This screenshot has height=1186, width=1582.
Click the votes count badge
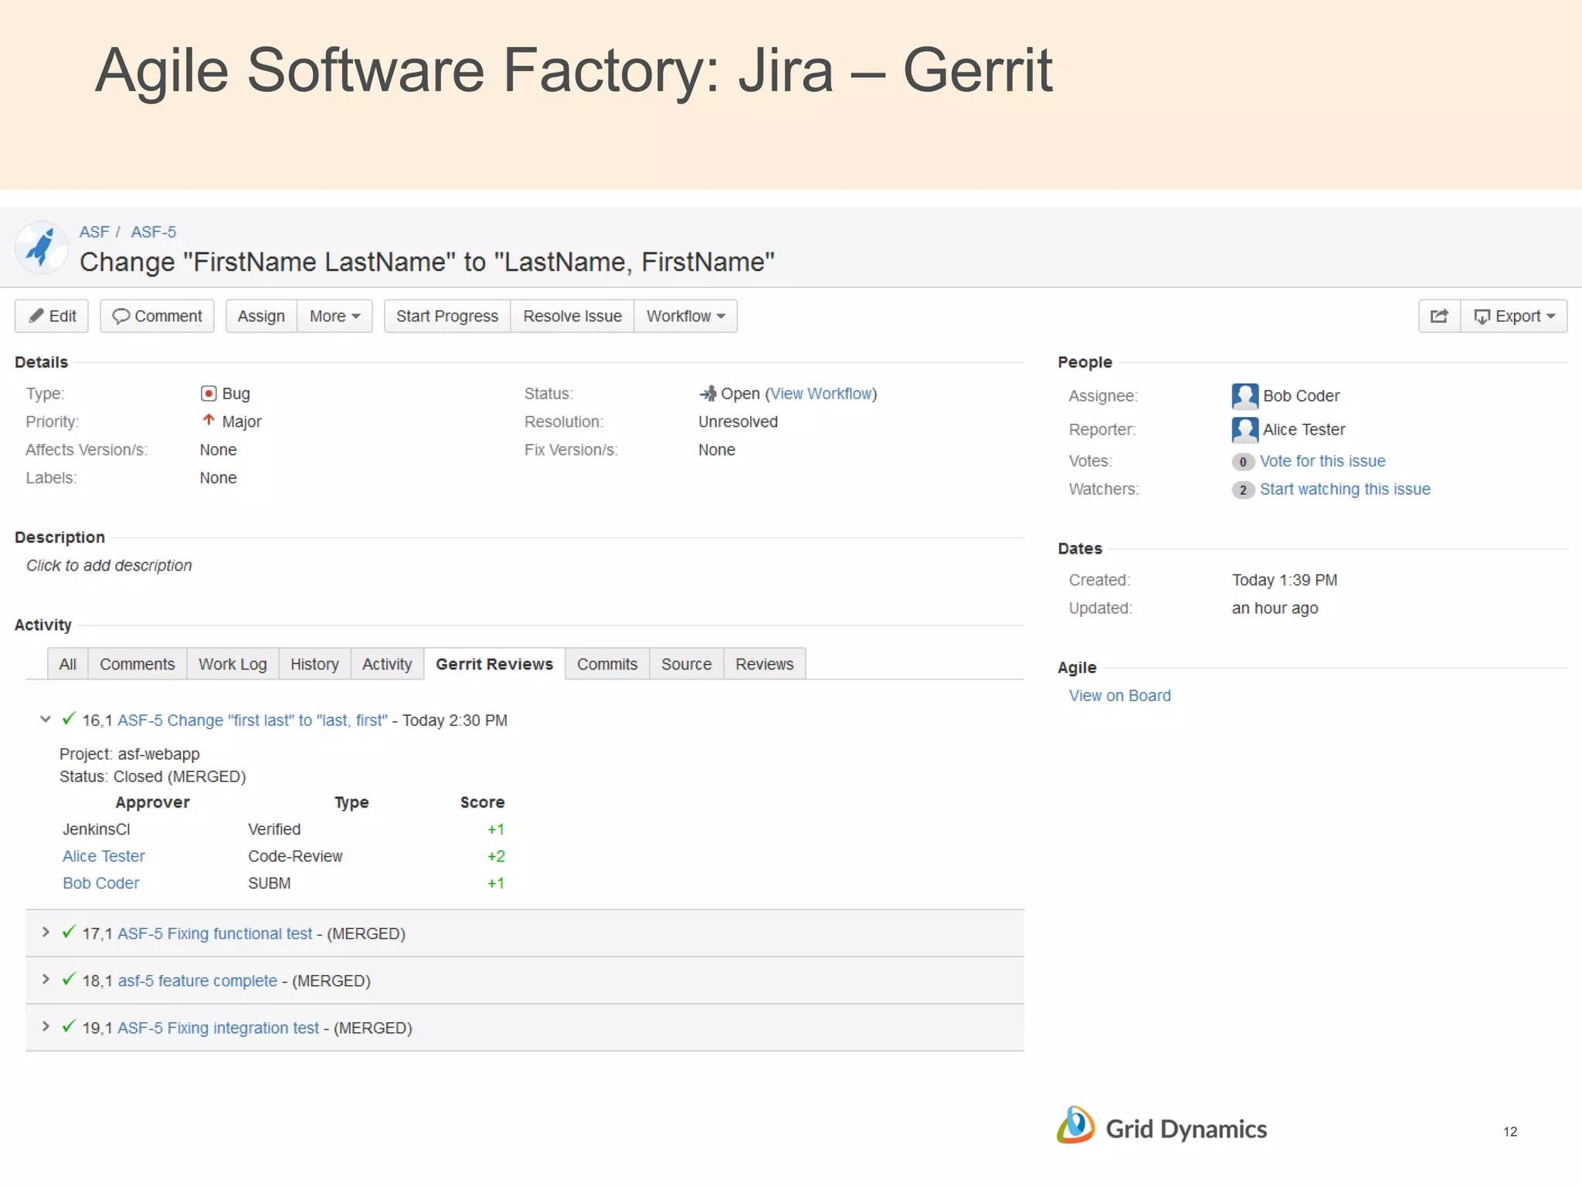point(1243,462)
